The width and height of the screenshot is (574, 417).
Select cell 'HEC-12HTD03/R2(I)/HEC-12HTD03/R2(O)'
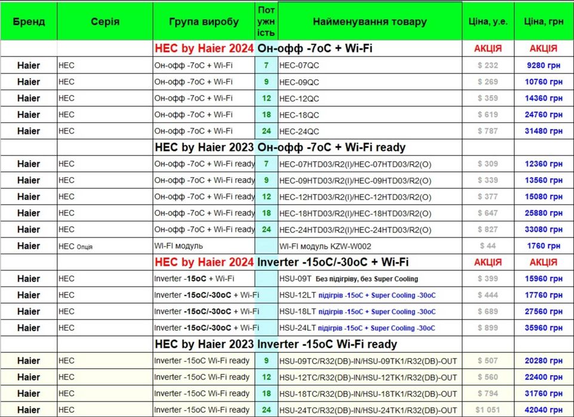pos(370,197)
